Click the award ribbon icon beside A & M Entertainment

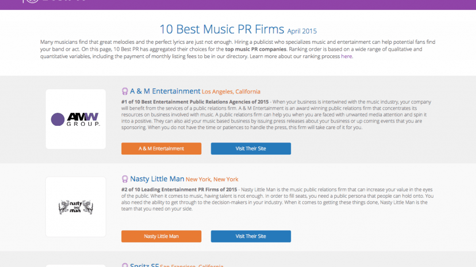pyautogui.click(x=125, y=91)
